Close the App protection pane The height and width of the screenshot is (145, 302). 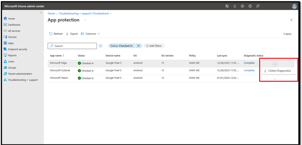(x=291, y=20)
